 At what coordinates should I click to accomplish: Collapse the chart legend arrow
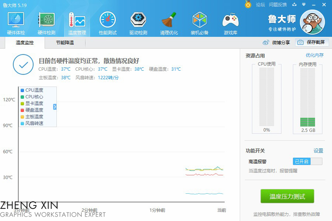pyautogui.click(x=55, y=107)
